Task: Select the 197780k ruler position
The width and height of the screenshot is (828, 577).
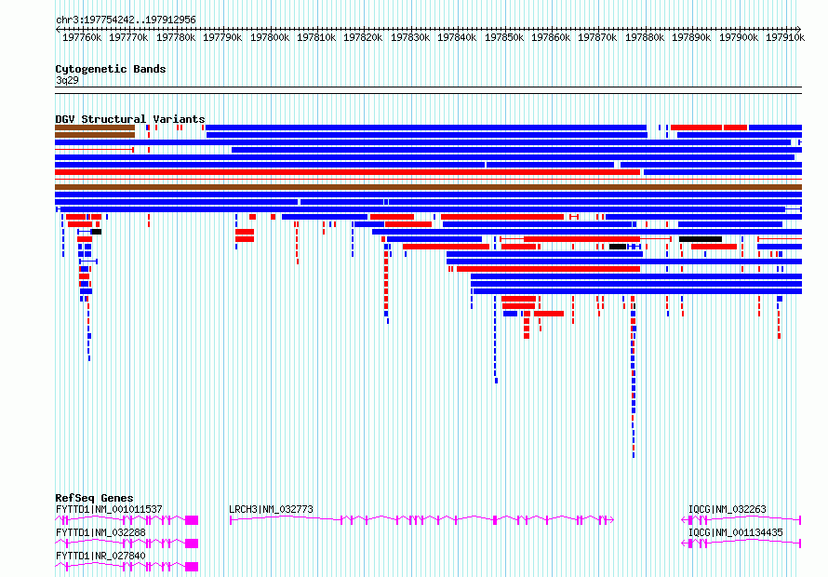Action: (176, 37)
